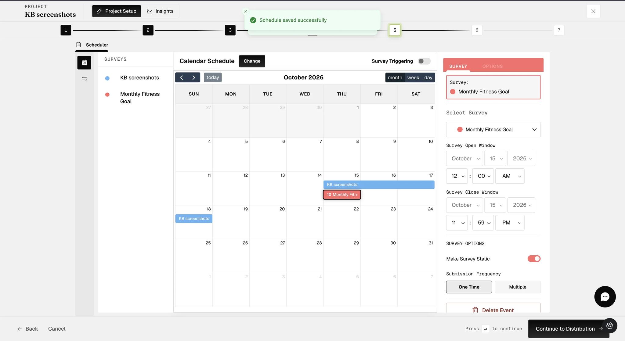Click the Cancel link
Viewport: 625px width, 341px height.
coord(57,329)
